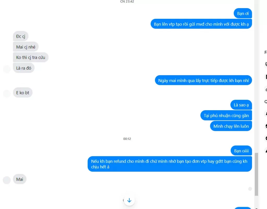267x209 pixels.
Task: Click "Tại phú nhuận cũng gần" message
Action: [226, 115]
